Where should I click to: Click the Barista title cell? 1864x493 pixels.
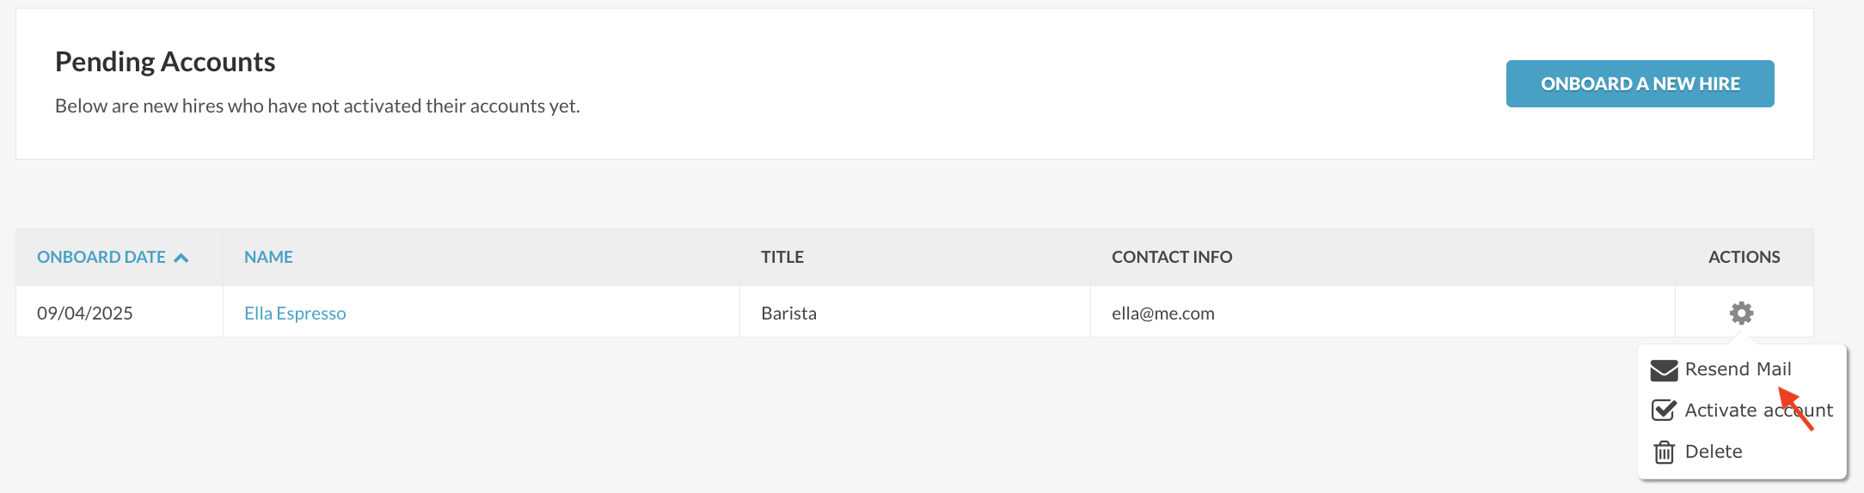pyautogui.click(x=788, y=313)
